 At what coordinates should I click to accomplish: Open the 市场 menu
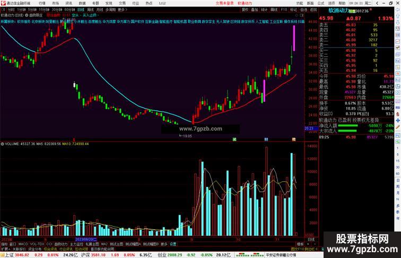(x=55, y=3)
